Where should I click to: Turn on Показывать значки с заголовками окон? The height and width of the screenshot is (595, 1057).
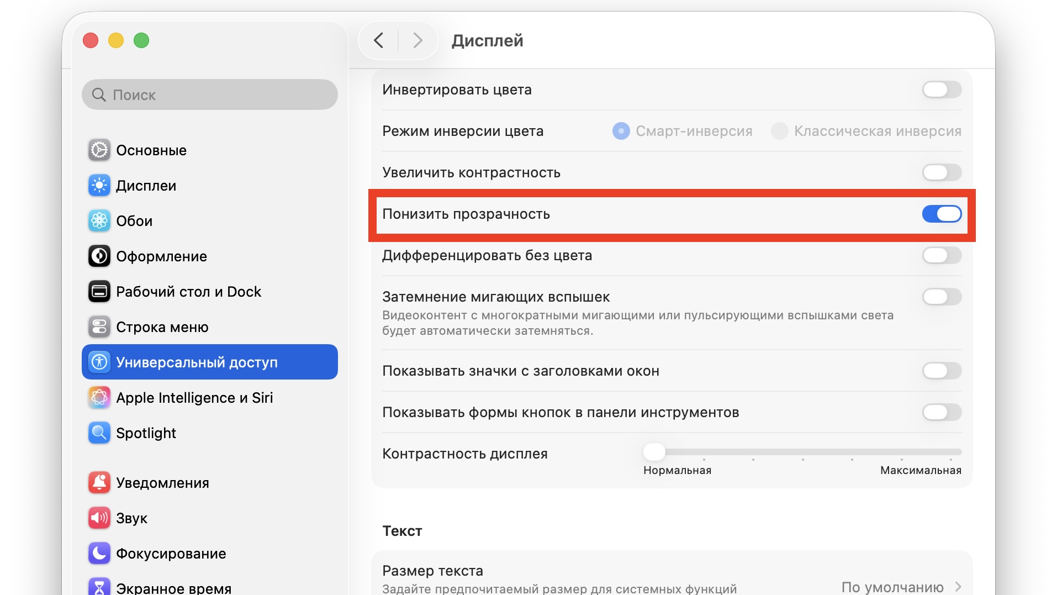[x=942, y=371]
